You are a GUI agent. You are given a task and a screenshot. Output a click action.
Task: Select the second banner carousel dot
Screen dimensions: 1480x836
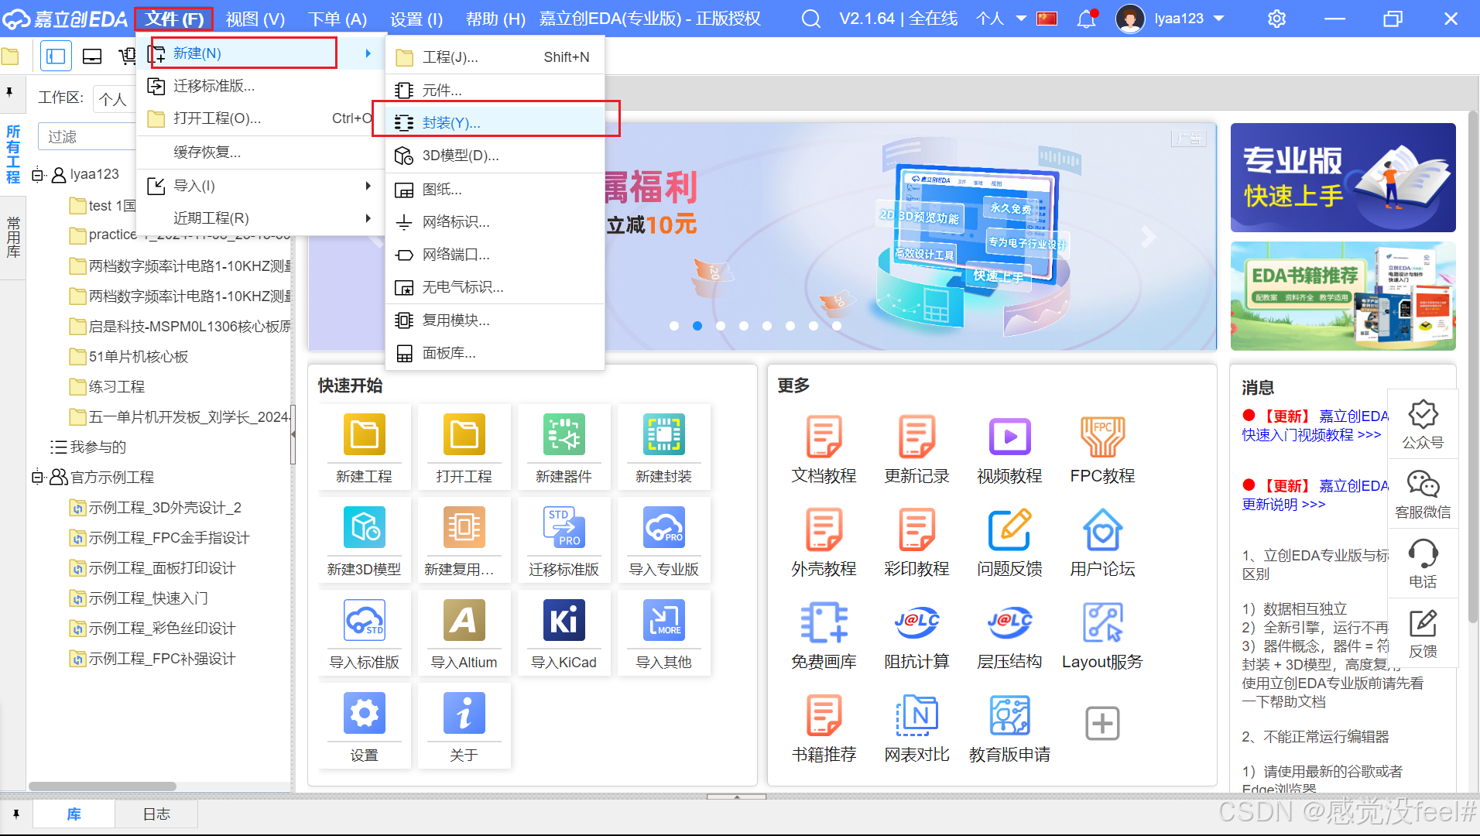(x=697, y=326)
